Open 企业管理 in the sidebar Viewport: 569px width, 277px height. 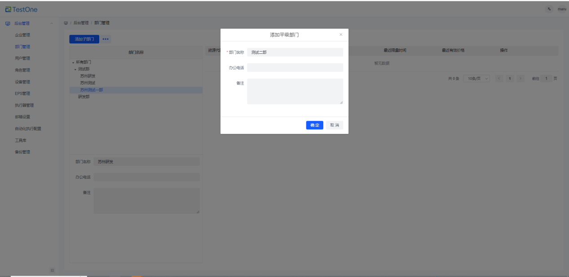click(22, 35)
